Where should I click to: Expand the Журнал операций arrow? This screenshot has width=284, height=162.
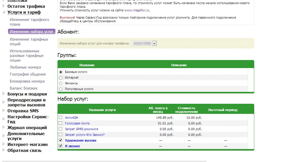point(4,127)
